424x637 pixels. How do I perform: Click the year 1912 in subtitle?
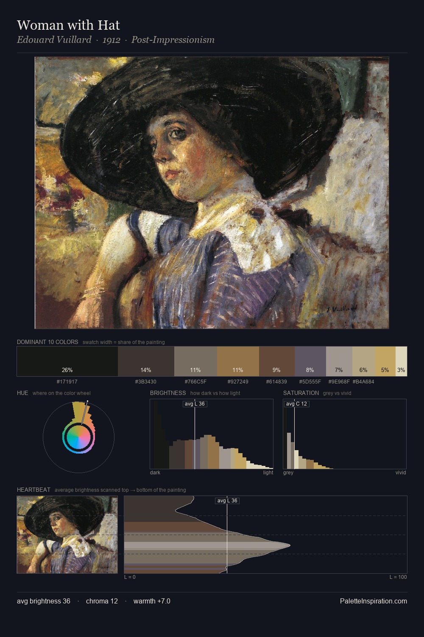click(111, 40)
